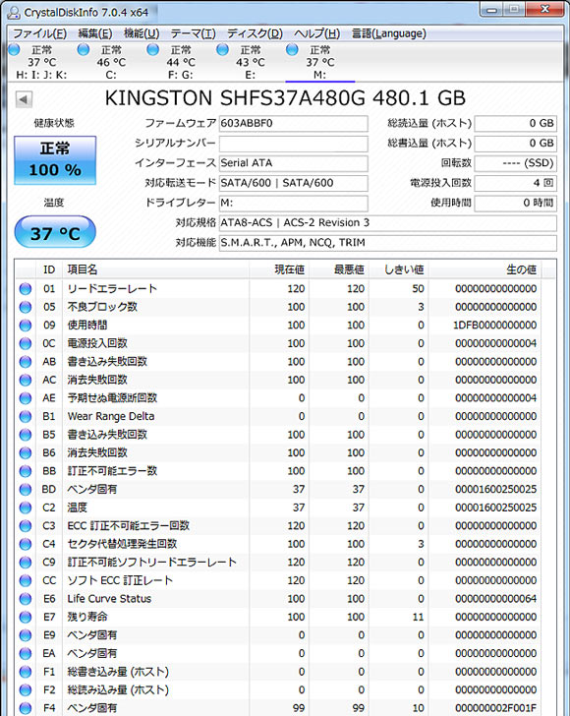Click the empty serial number field
The image size is (570, 716).
point(294,144)
